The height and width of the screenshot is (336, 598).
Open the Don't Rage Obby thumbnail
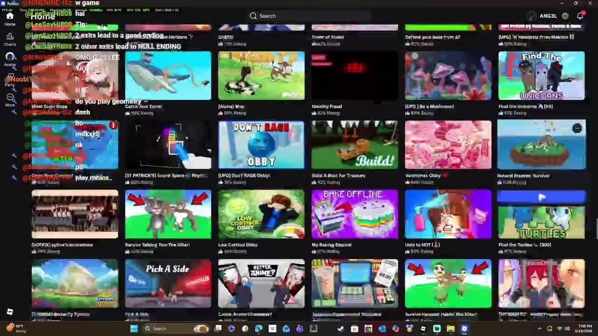point(261,145)
